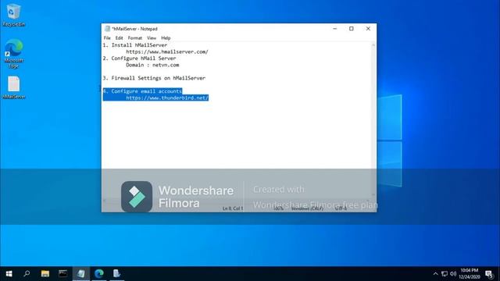The image size is (500, 281).
Task: Open volume control tray icon
Action: (x=453, y=274)
